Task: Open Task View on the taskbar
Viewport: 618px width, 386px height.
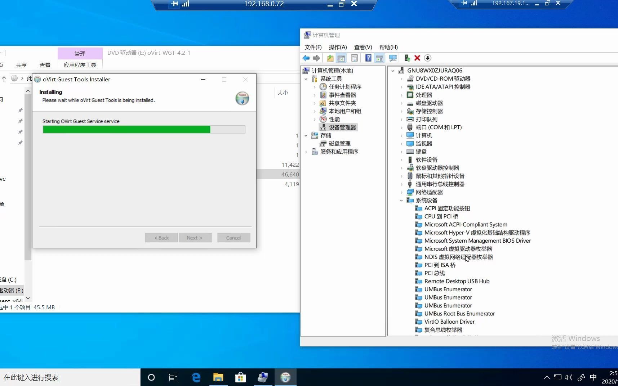Action: (173, 377)
